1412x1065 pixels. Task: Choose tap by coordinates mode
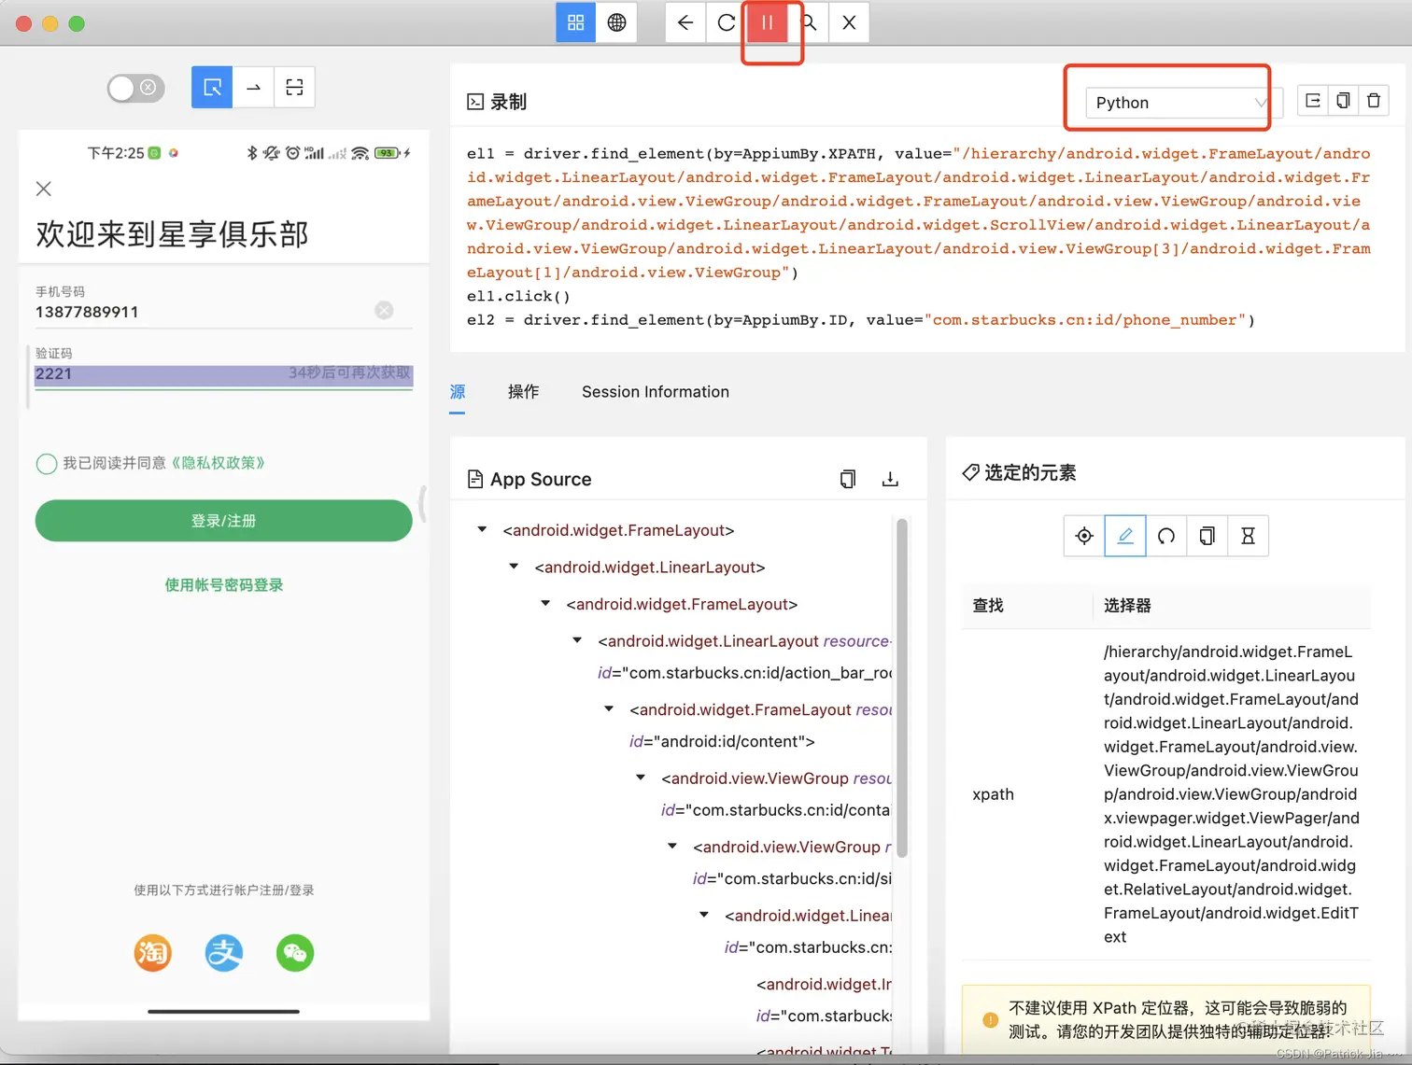[x=294, y=88]
